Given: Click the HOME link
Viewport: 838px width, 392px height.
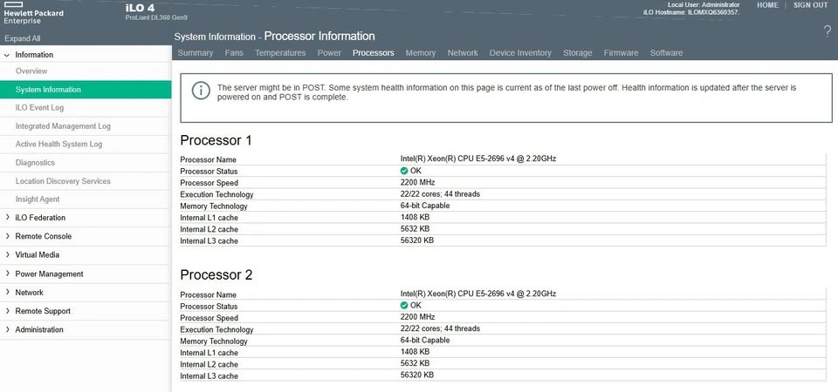Looking at the screenshot, I should 767,5.
